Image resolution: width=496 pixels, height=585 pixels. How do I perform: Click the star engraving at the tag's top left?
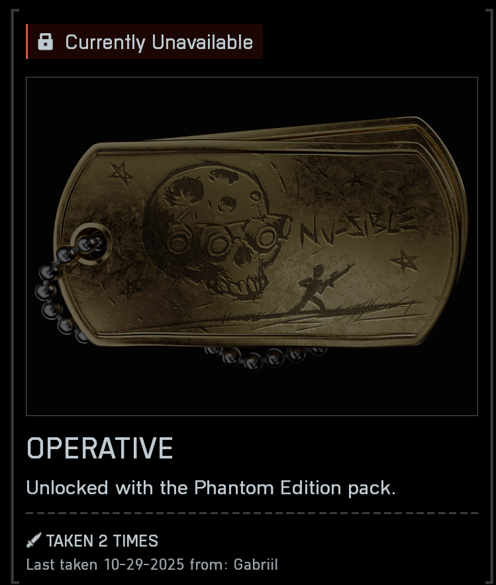click(x=121, y=173)
